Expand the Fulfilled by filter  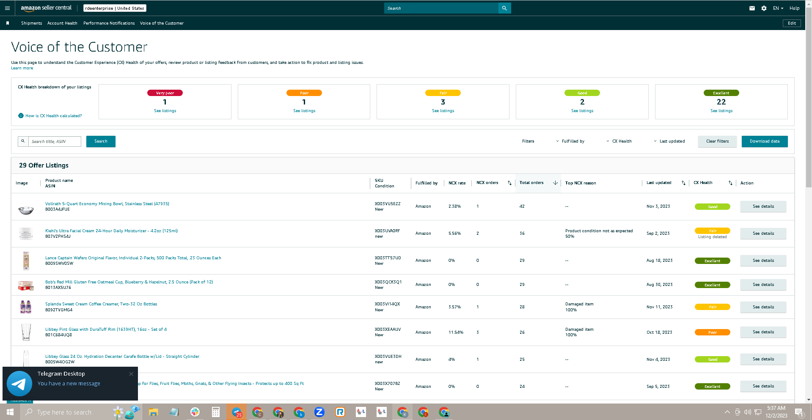pyautogui.click(x=570, y=141)
